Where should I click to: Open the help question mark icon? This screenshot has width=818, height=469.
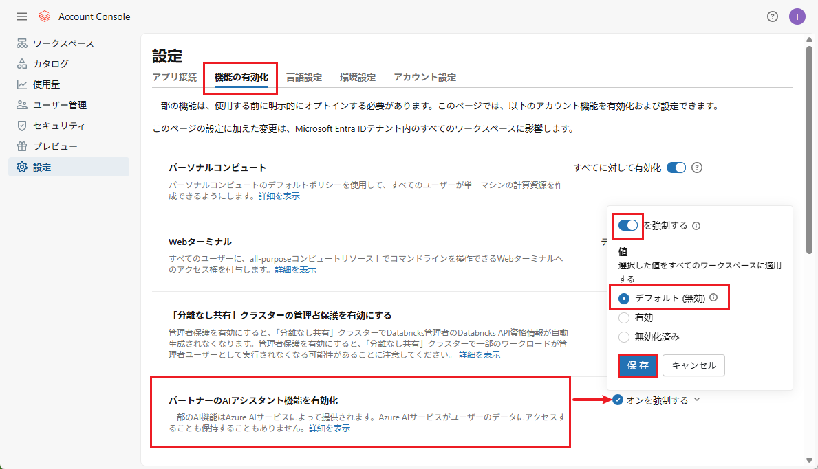pyautogui.click(x=773, y=16)
